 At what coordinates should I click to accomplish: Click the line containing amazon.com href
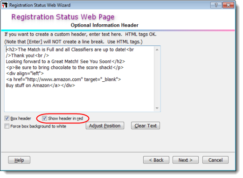tap(63, 79)
